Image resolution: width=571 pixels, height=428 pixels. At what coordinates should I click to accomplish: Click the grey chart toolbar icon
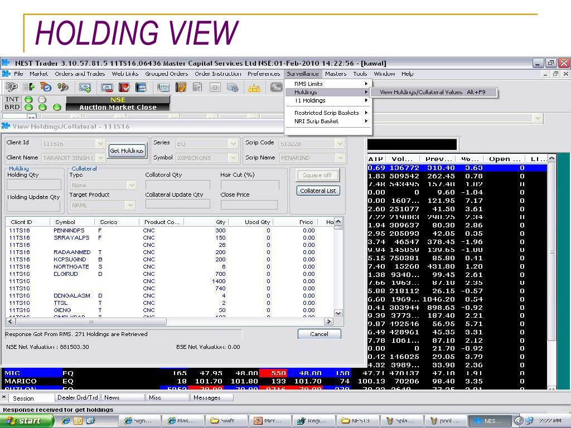click(277, 87)
